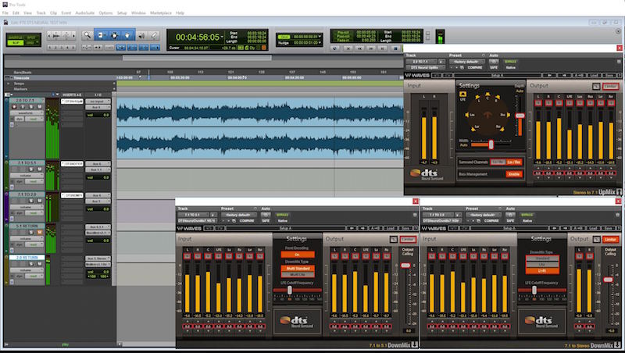This screenshot has width=625, height=353.
Task: Open the AudioSuite menu
Action: pos(85,13)
